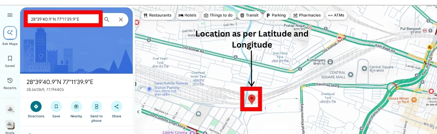Filter map by Hotels
This screenshot has width=437, height=134.
click(x=188, y=15)
